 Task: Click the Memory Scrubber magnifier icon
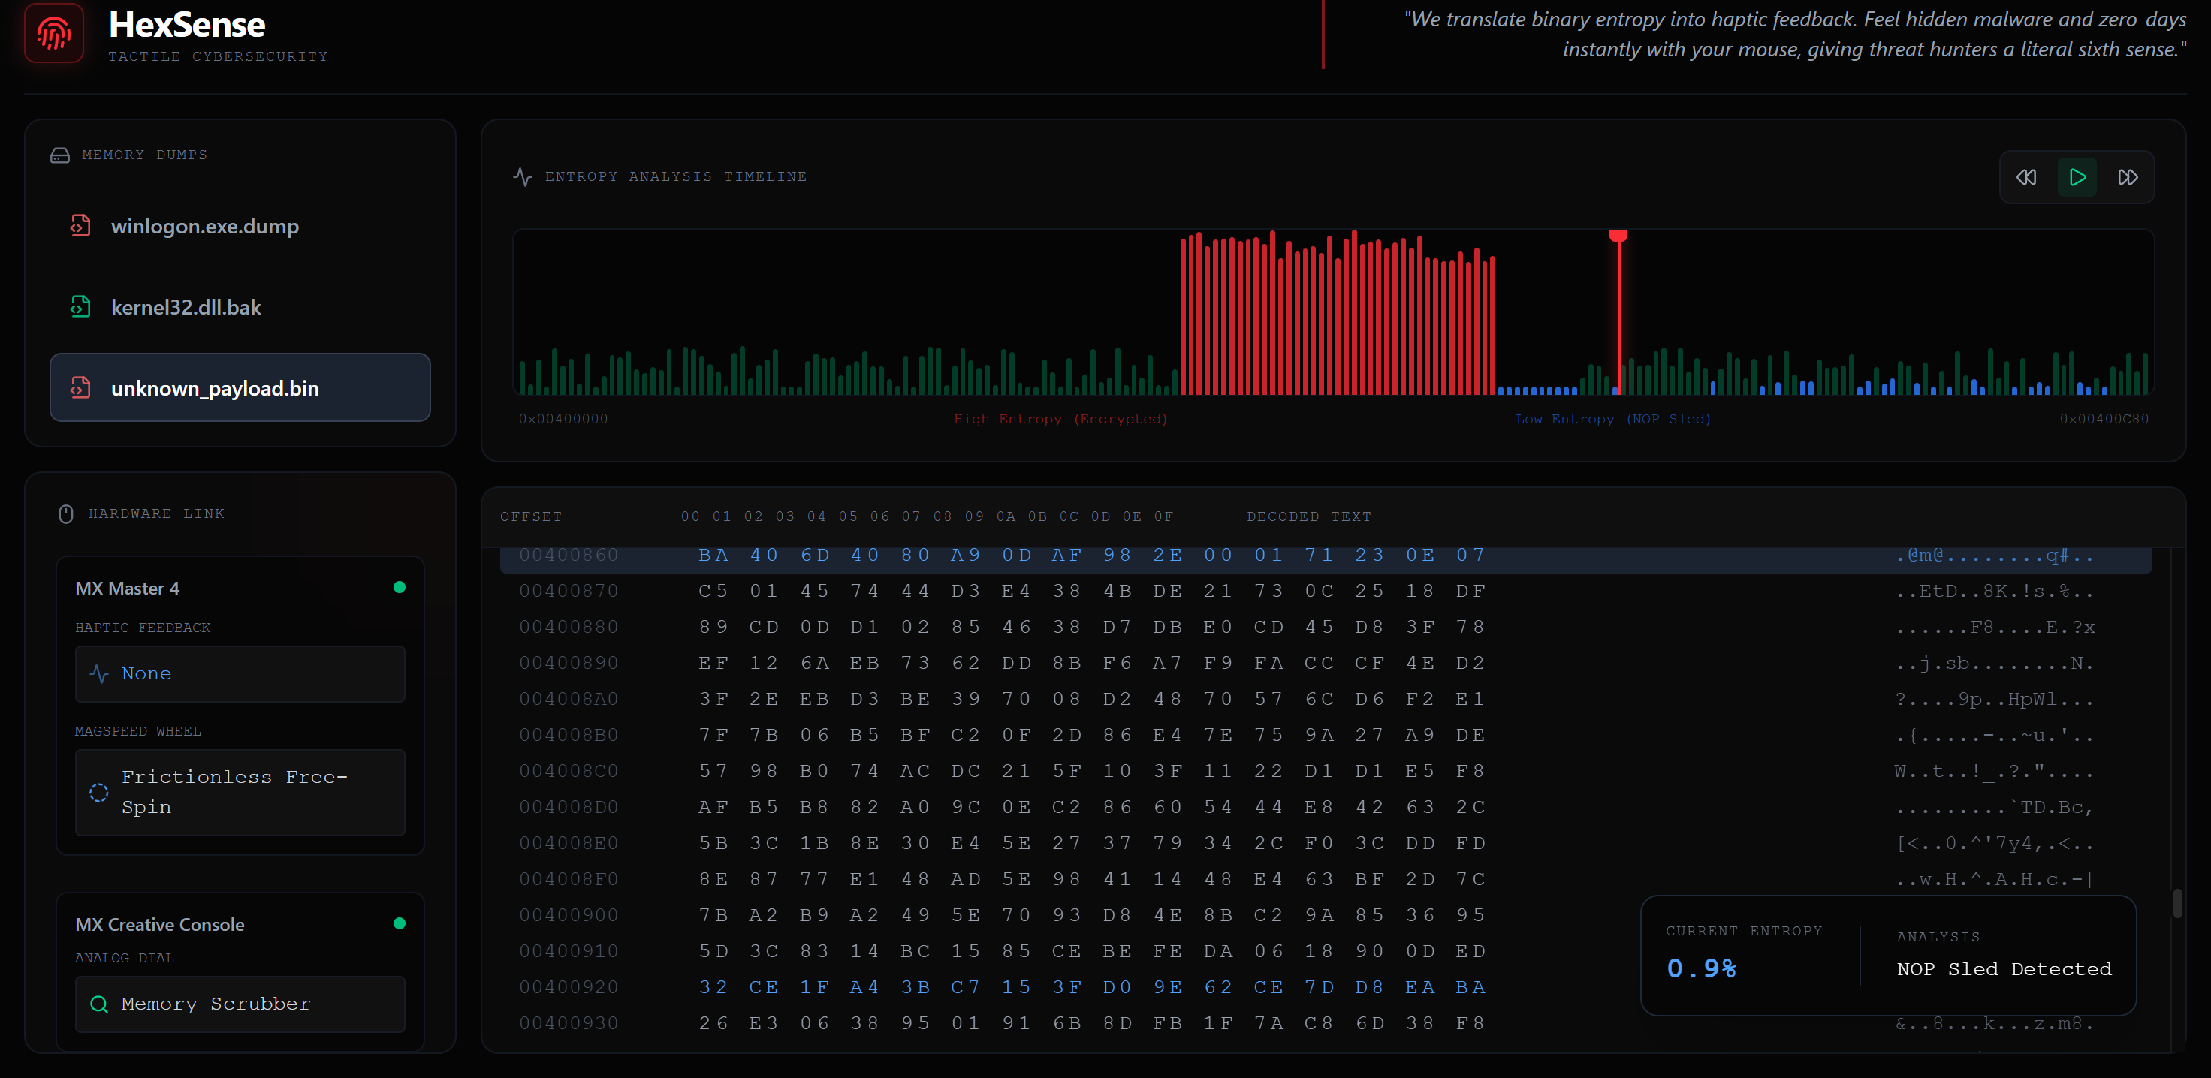click(x=98, y=1004)
